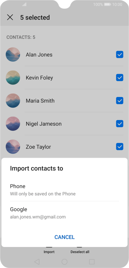Select the Nigel Jameson contact name
129x268 pixels.
[x=44, y=124]
